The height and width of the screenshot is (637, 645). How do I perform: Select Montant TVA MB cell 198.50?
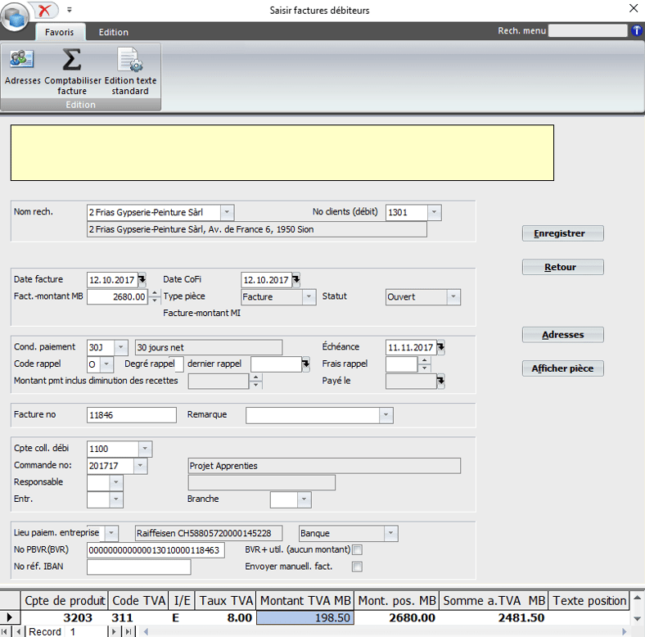[x=304, y=617]
